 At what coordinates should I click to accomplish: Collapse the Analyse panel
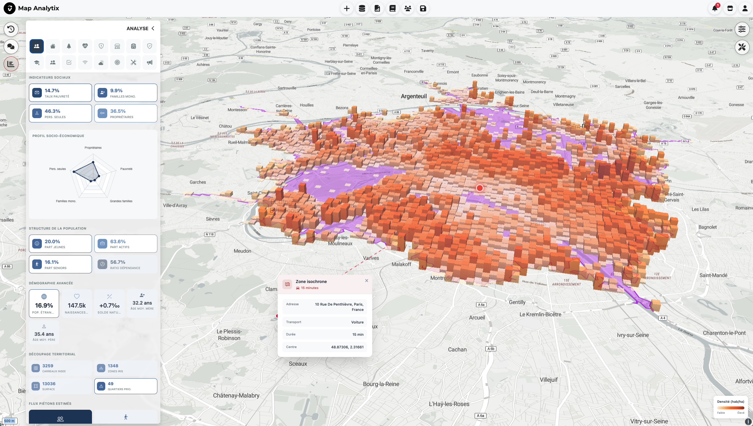[x=153, y=28]
